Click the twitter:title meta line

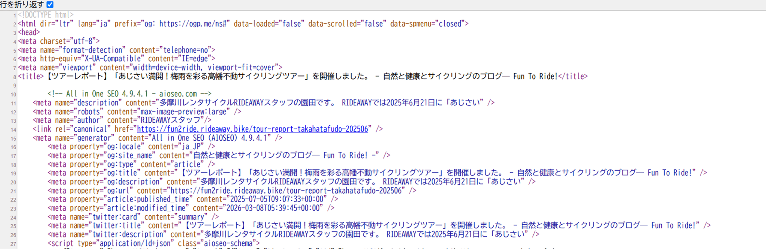tap(379, 226)
